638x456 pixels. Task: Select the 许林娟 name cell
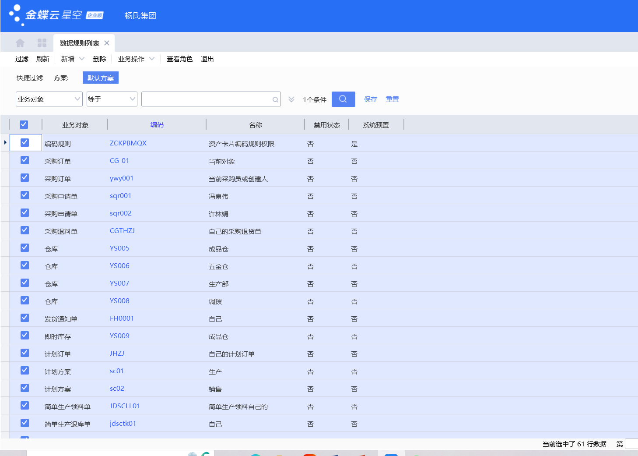click(218, 214)
